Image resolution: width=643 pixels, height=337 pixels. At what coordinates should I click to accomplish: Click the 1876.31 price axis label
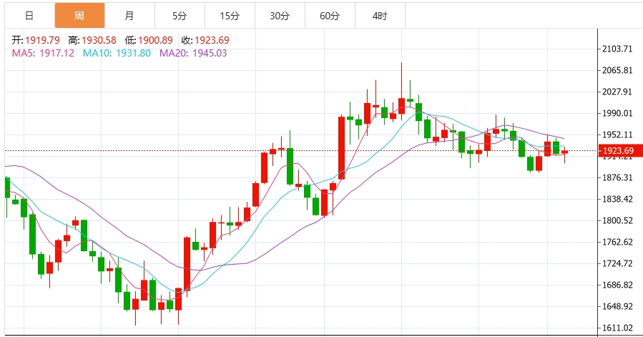click(617, 177)
